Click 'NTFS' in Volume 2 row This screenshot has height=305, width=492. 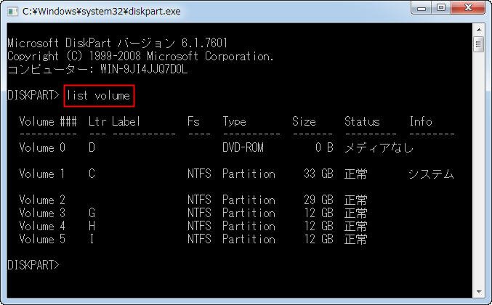[x=199, y=200]
